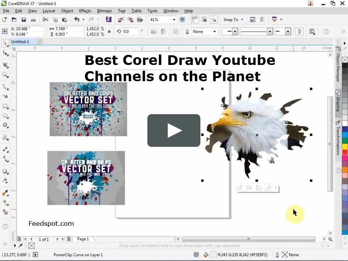
Task: Toggle Show Grid button
Action: click(204, 20)
